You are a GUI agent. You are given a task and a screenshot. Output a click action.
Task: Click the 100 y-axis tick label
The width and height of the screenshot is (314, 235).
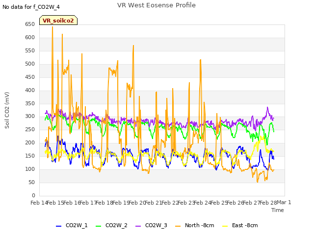coord(30,169)
